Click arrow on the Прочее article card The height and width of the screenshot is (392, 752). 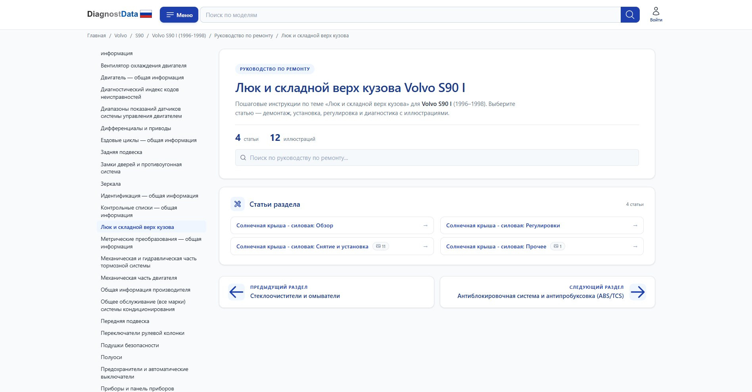point(635,246)
